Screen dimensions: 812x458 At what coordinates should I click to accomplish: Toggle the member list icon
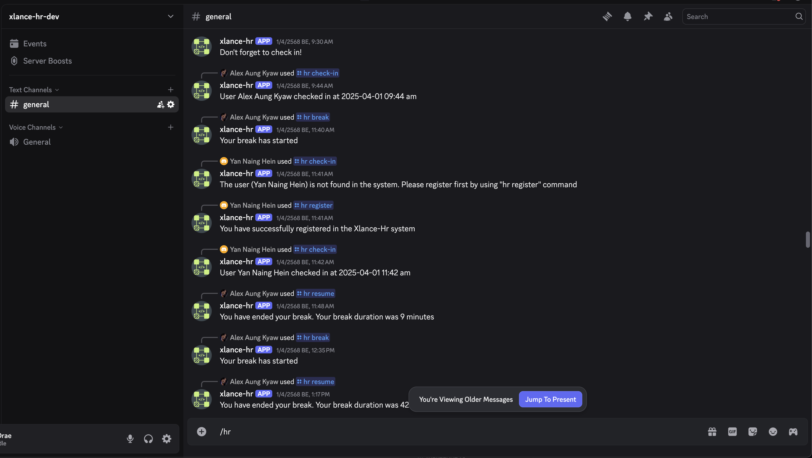click(668, 16)
